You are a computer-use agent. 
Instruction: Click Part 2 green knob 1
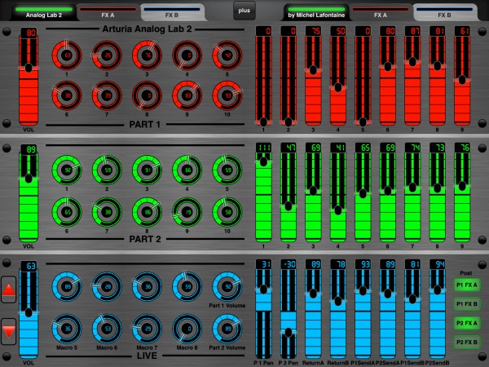point(67,170)
